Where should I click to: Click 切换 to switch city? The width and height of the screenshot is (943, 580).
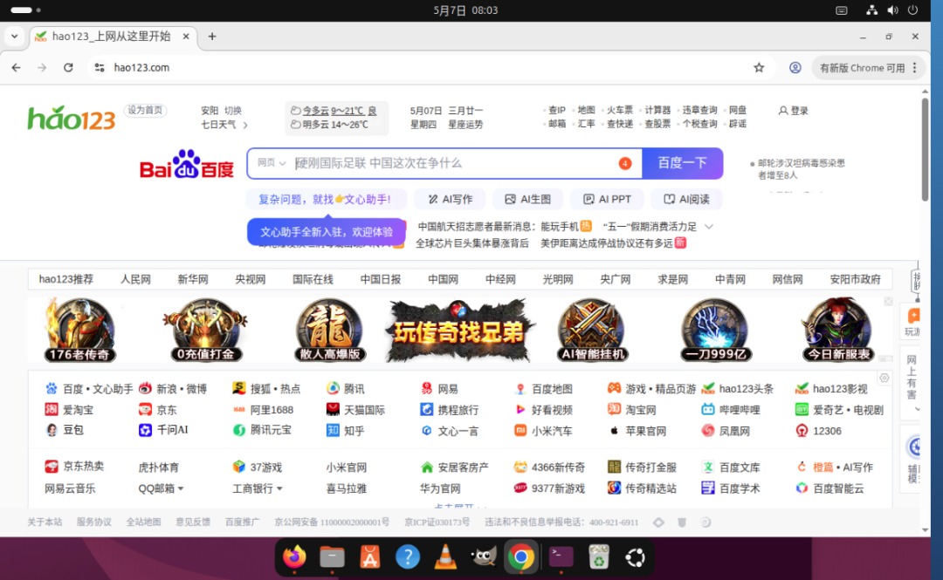point(233,111)
